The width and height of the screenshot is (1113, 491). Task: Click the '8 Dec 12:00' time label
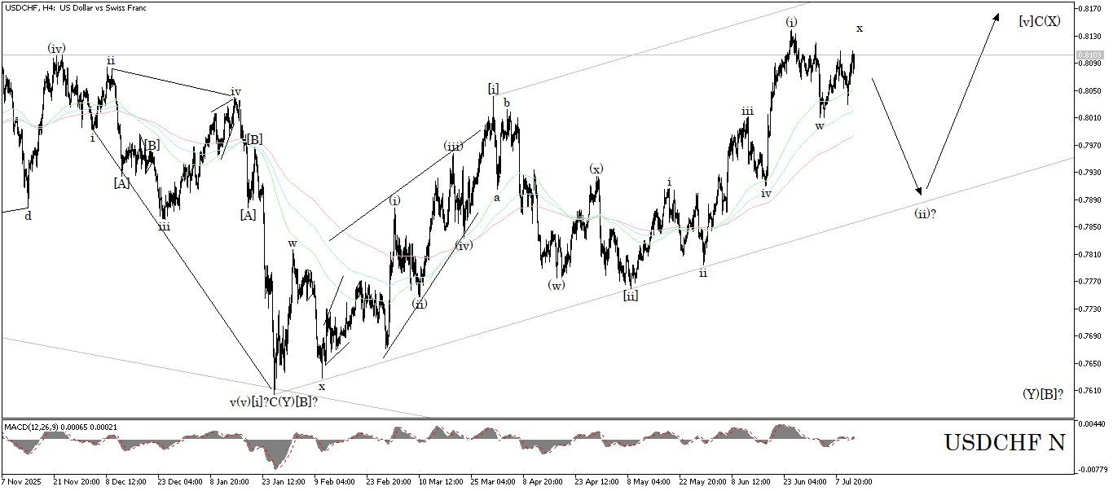[x=128, y=481]
